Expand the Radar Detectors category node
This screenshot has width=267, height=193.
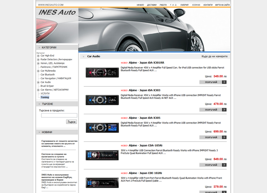pos(38,60)
